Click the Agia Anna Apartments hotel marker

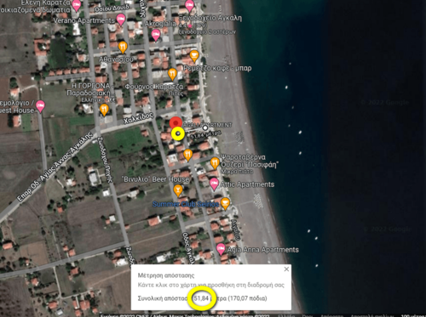(x=221, y=249)
